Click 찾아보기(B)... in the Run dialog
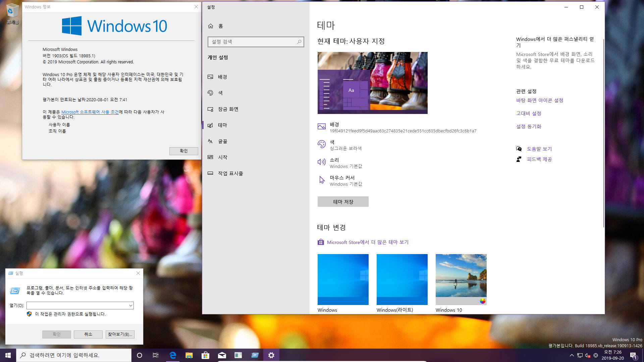Image resolution: width=644 pixels, height=362 pixels. point(120,334)
